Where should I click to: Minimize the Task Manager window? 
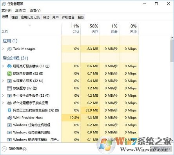click(x=145, y=4)
